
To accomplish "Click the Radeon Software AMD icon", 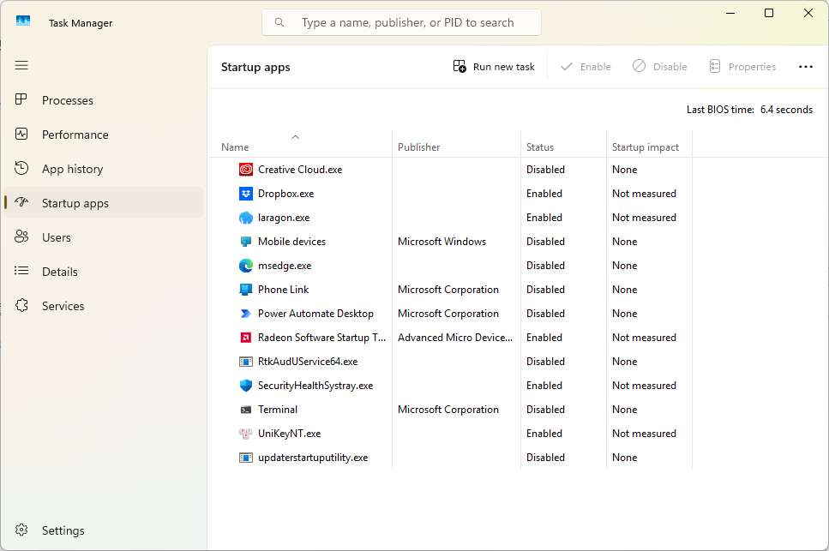I will (246, 338).
